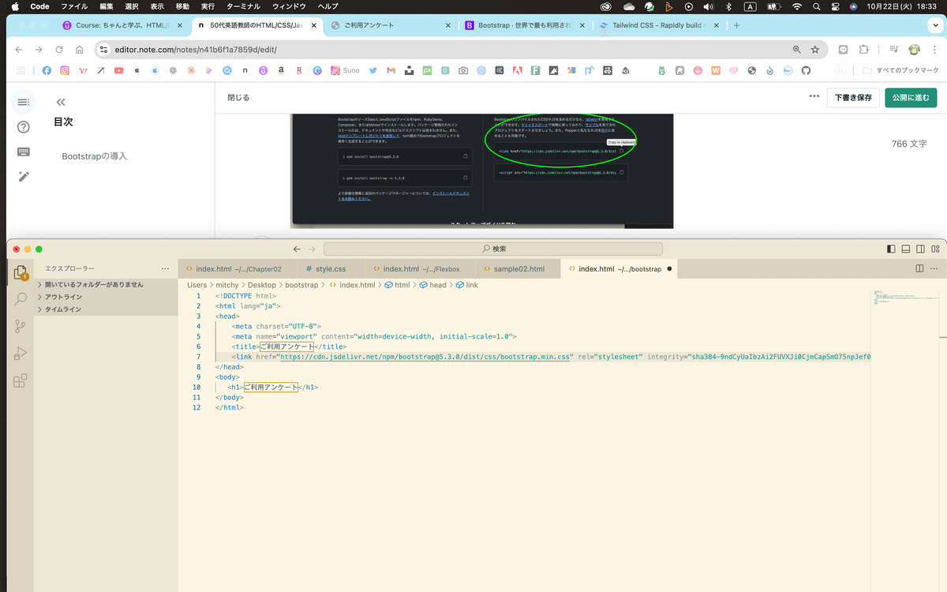Screen dimensions: 947x592
Task: Open Spotlight search from the menu bar
Action: pos(816,6)
